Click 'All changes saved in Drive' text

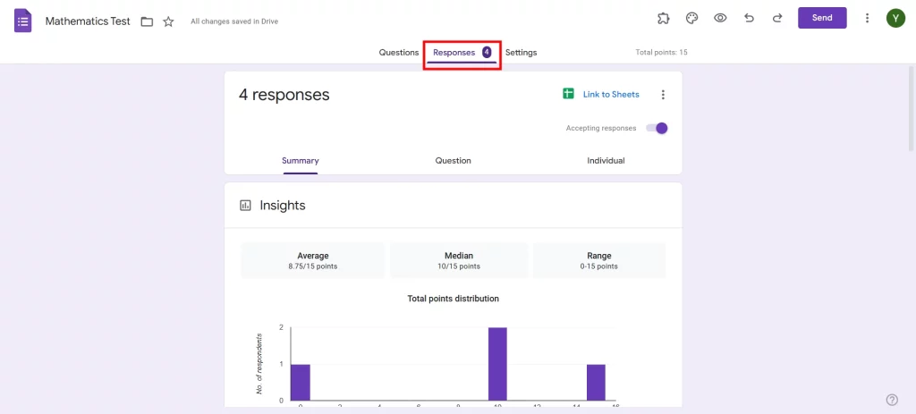[x=234, y=21]
